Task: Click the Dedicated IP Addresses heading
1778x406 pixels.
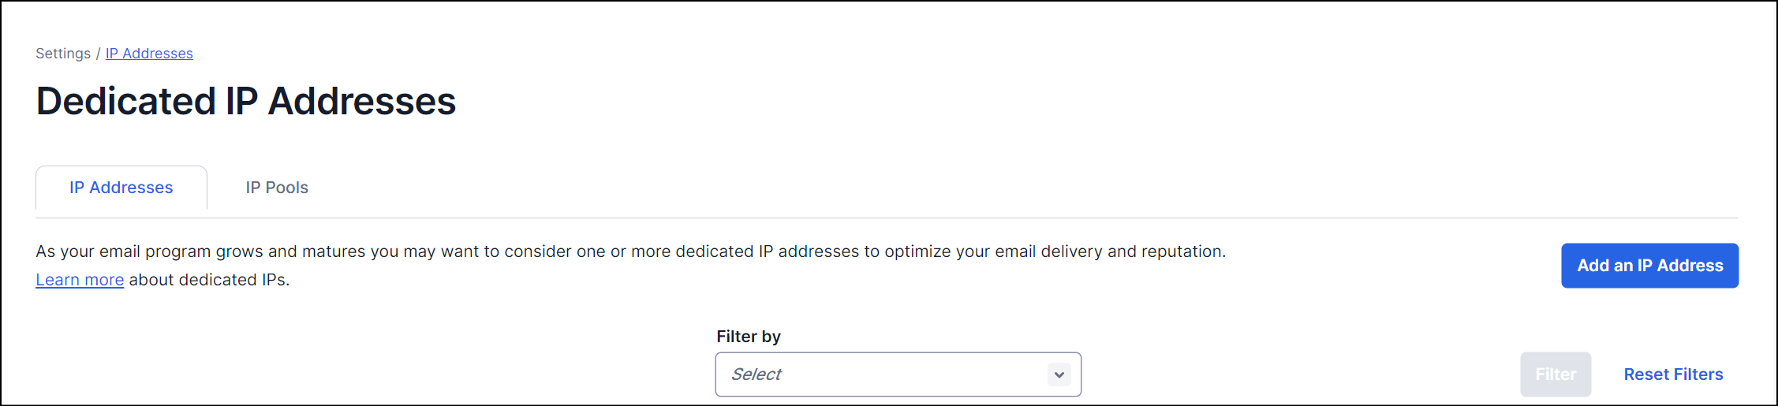Action: click(x=246, y=101)
